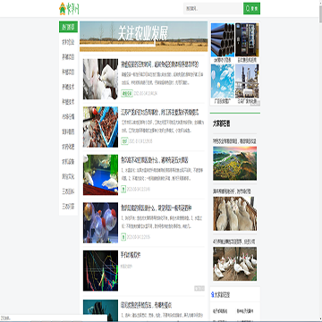
Task: Click the blue paw icon in lower sidebar
Action: (x=213, y=295)
